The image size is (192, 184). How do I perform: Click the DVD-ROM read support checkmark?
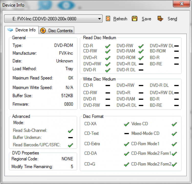click(x=141, y=58)
